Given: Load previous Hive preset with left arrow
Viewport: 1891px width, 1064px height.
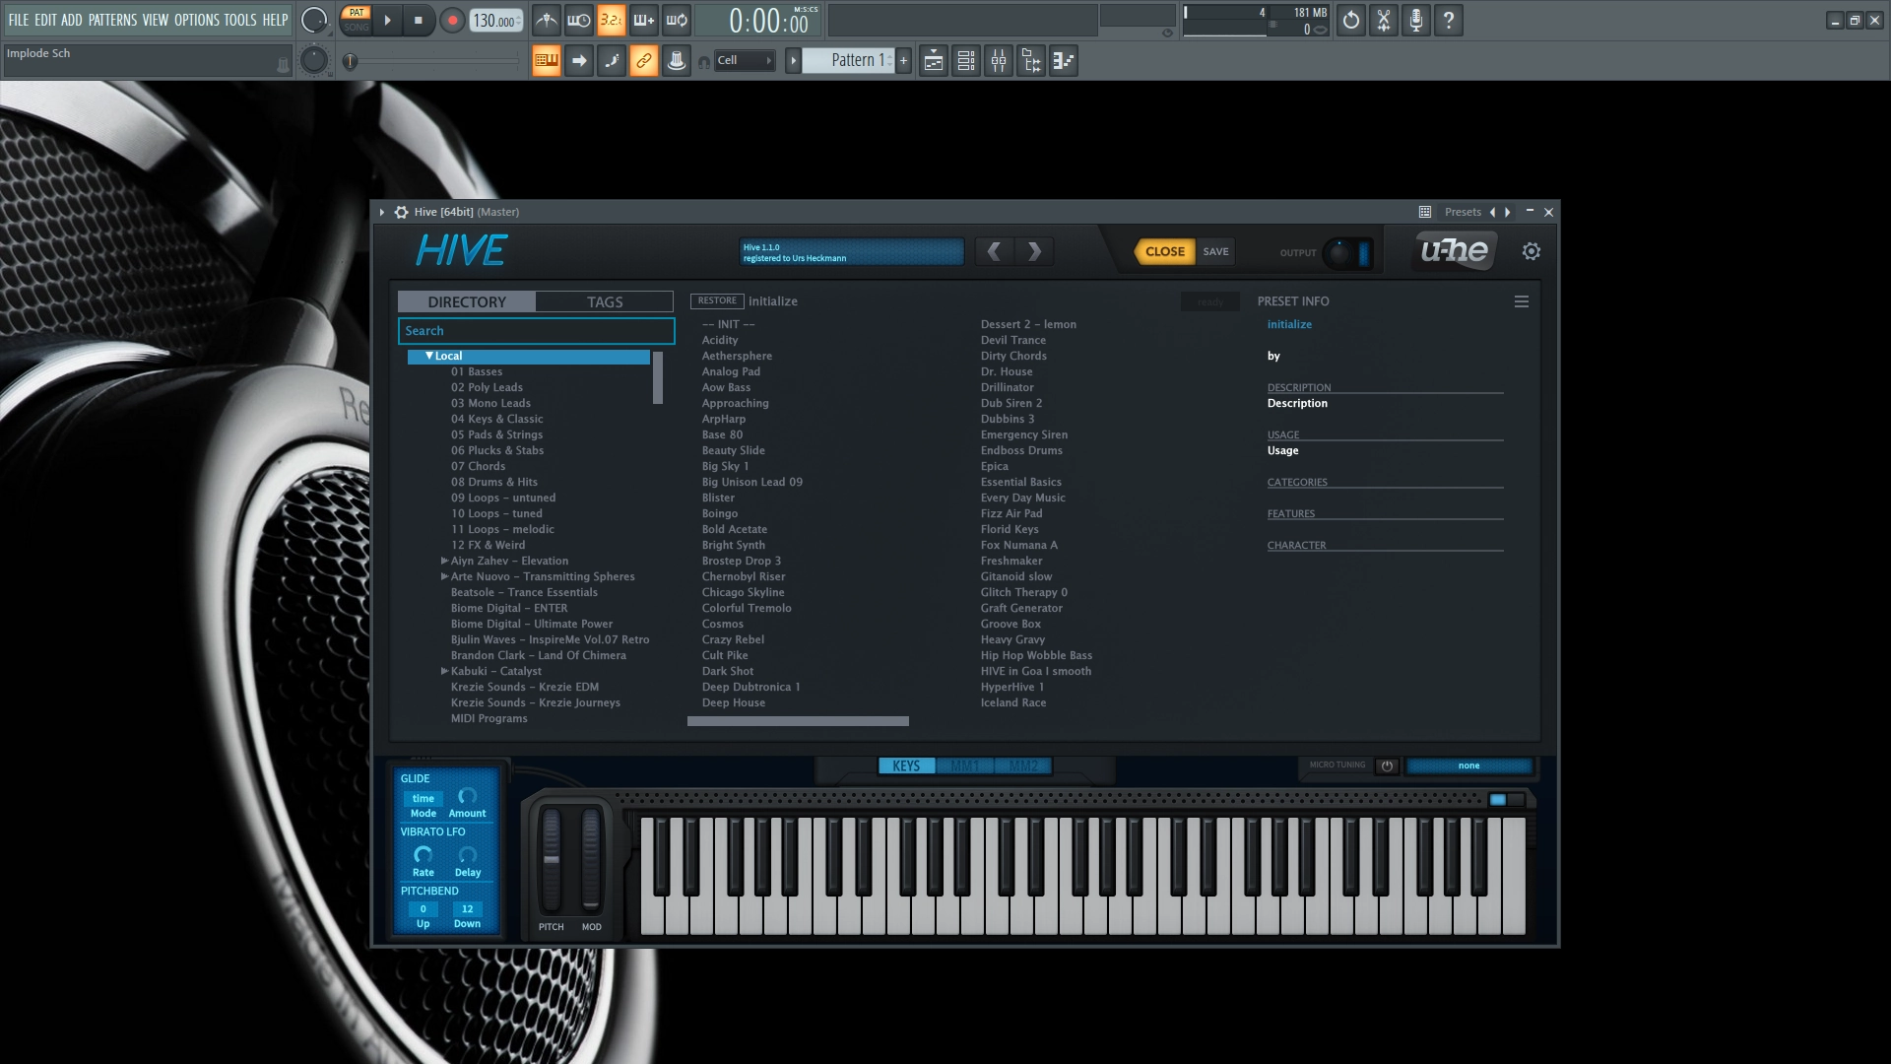Looking at the screenshot, I should (995, 251).
